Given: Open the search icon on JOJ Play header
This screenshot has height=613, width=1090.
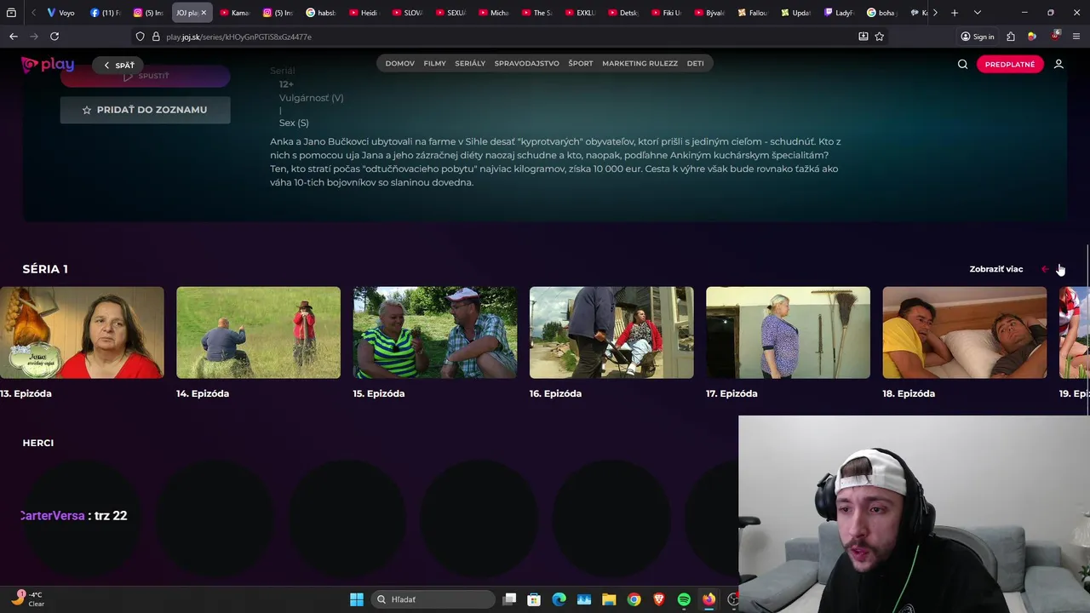Looking at the screenshot, I should [962, 64].
